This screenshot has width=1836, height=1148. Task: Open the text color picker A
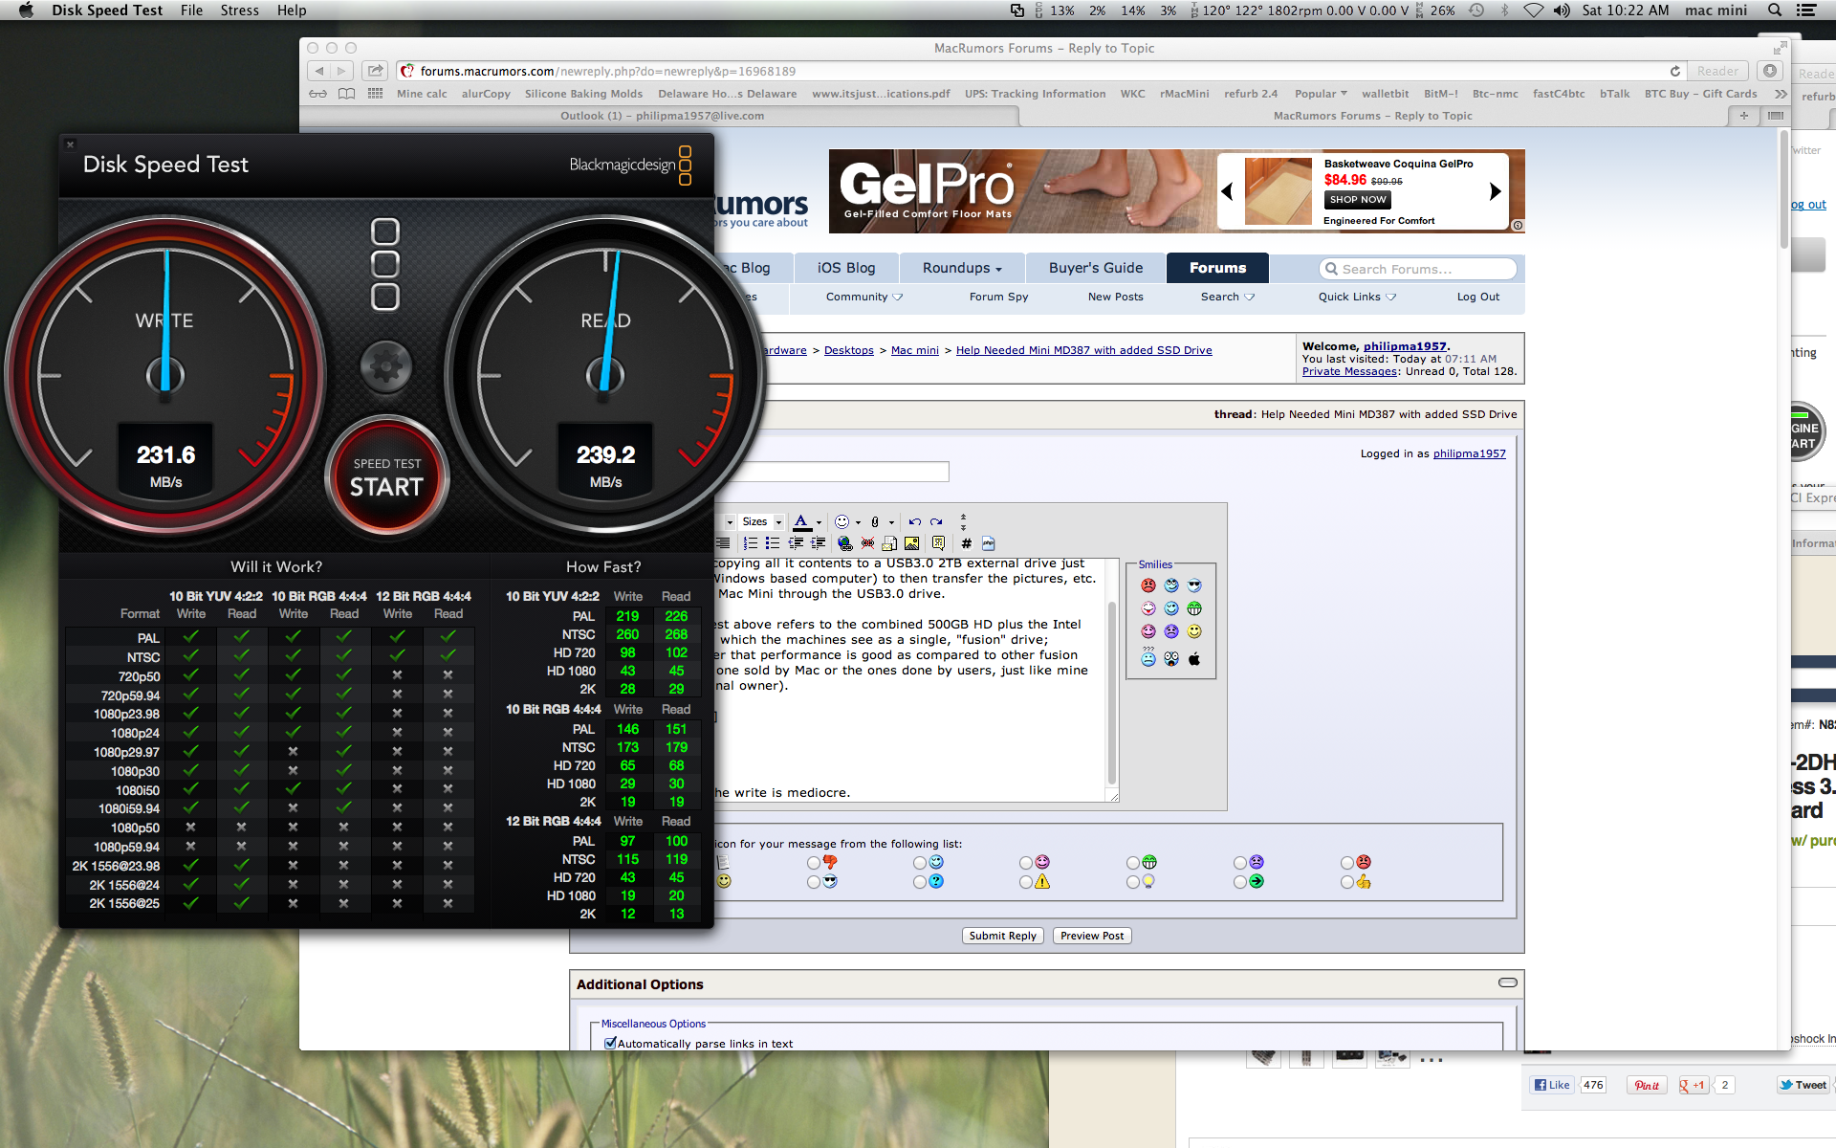pyautogui.click(x=801, y=521)
